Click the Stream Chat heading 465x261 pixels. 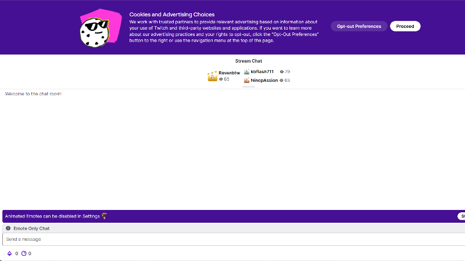click(x=249, y=61)
